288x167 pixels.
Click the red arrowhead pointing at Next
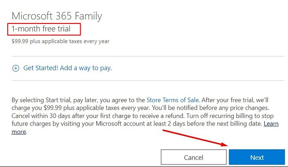click(x=225, y=144)
